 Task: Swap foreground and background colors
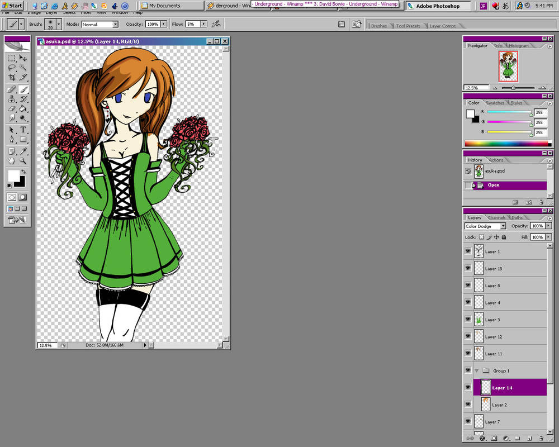23,172
